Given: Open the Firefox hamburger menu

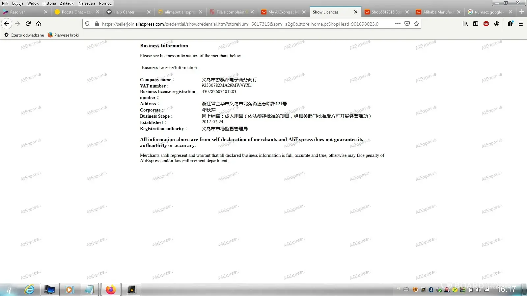Looking at the screenshot, I should tap(521, 24).
